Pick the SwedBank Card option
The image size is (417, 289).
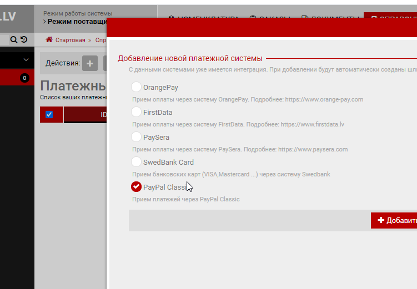136,162
